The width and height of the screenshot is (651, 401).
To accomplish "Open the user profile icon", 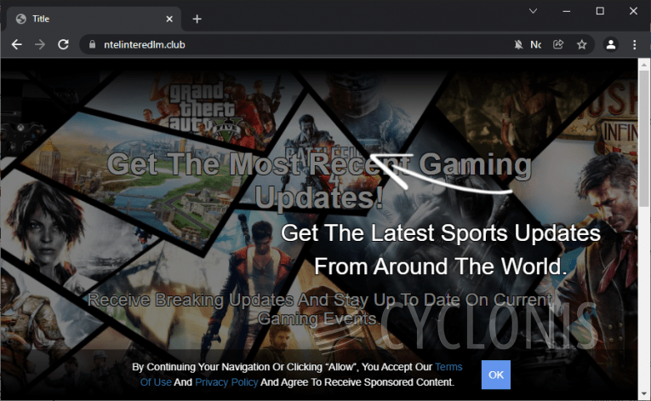I will click(610, 44).
